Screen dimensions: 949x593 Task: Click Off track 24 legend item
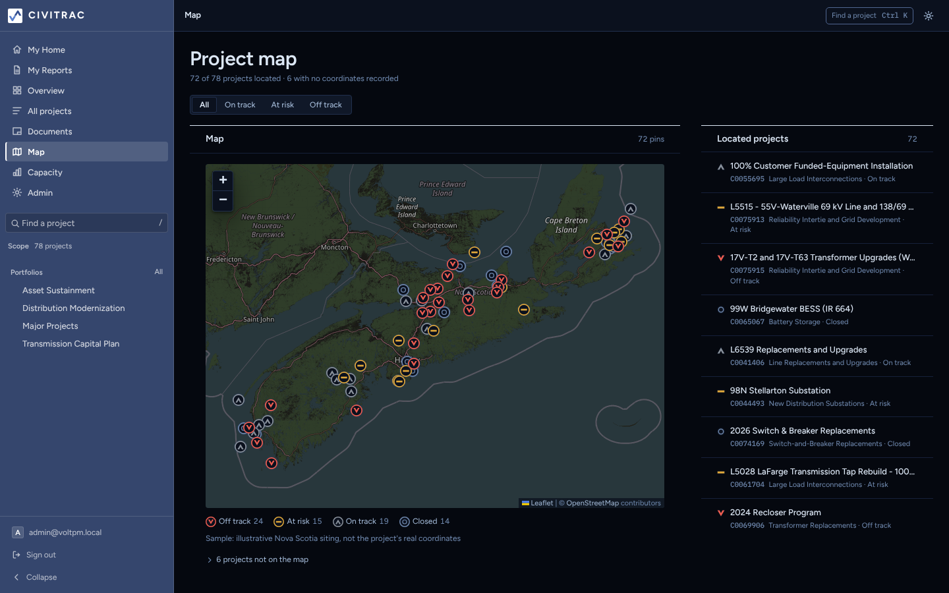(235, 521)
